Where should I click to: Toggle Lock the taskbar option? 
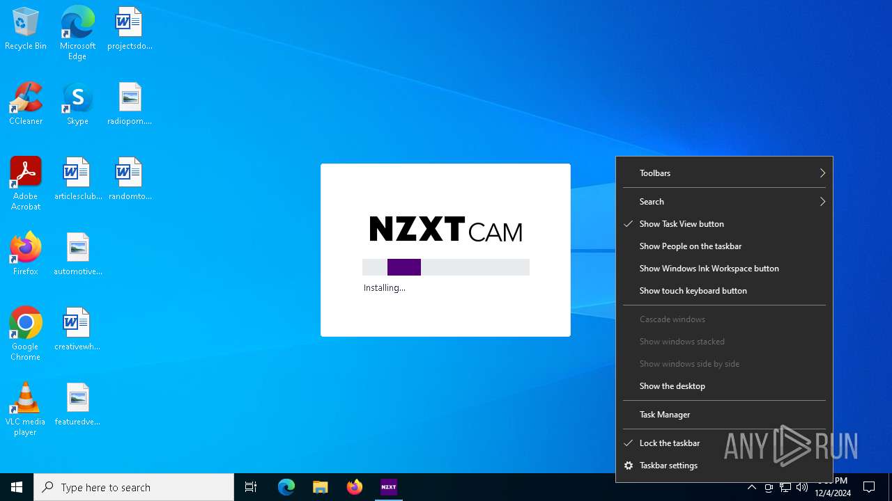[724, 443]
